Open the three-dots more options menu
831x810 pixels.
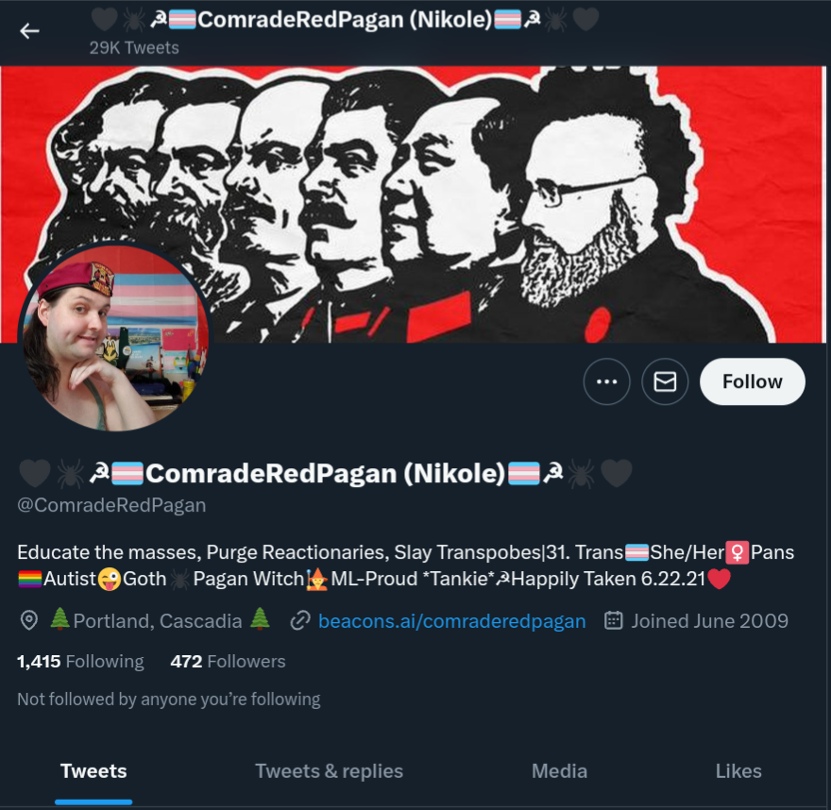[x=606, y=381]
